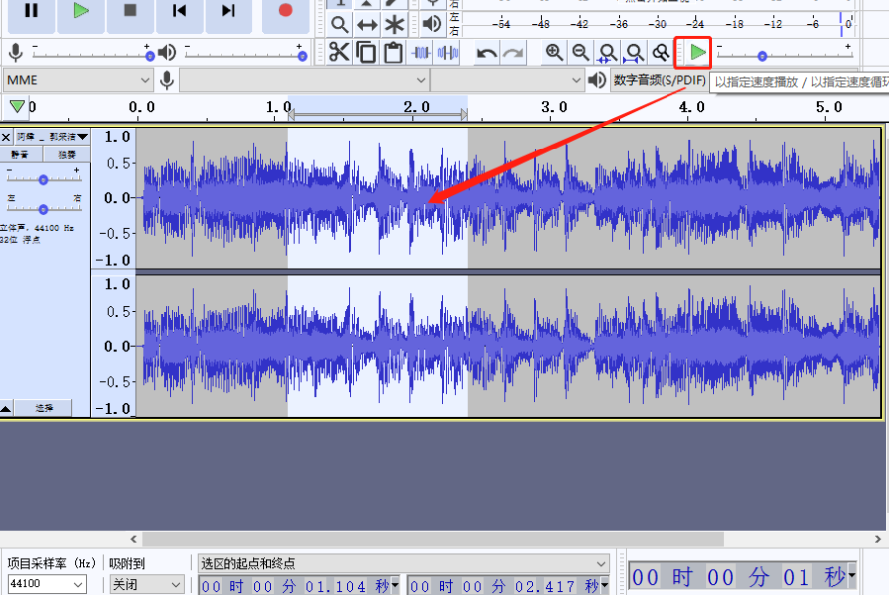This screenshot has height=595, width=889.
Task: Paste with the clipboard icon
Action: [393, 52]
